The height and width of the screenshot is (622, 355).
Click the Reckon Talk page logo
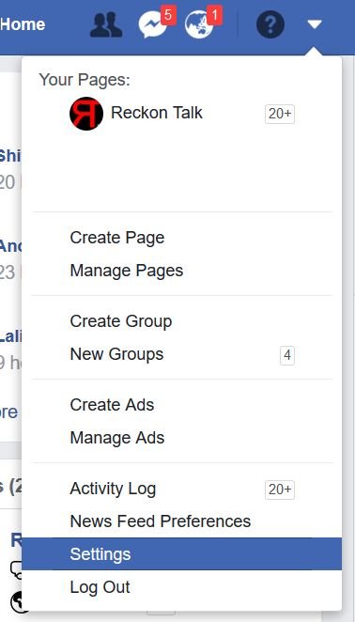click(x=86, y=114)
